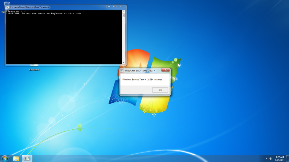The image size is (289, 162).
Task: Open the console window system menu icon
Action: 8,7
